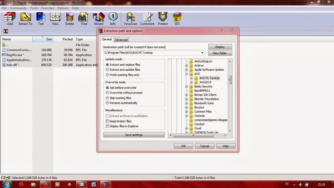
Task: Enable Display files in Explorer checkbox
Action: 107,126
